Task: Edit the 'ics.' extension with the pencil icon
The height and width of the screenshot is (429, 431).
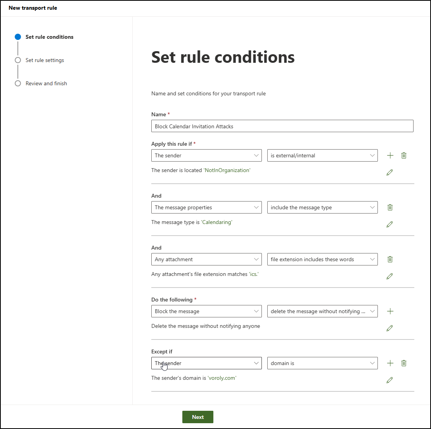Action: pos(390,276)
